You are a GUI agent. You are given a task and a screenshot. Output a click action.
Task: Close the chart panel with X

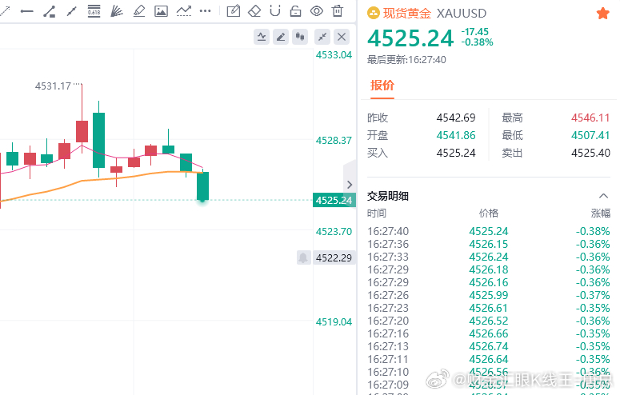point(342,37)
